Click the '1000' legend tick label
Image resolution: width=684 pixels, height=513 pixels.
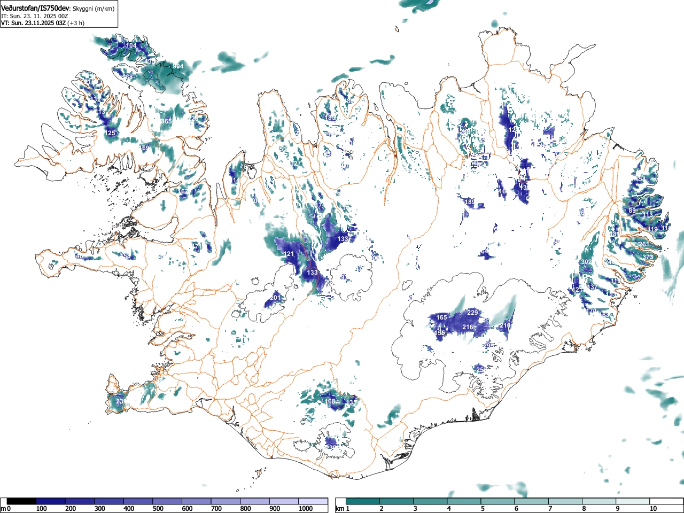(306, 509)
